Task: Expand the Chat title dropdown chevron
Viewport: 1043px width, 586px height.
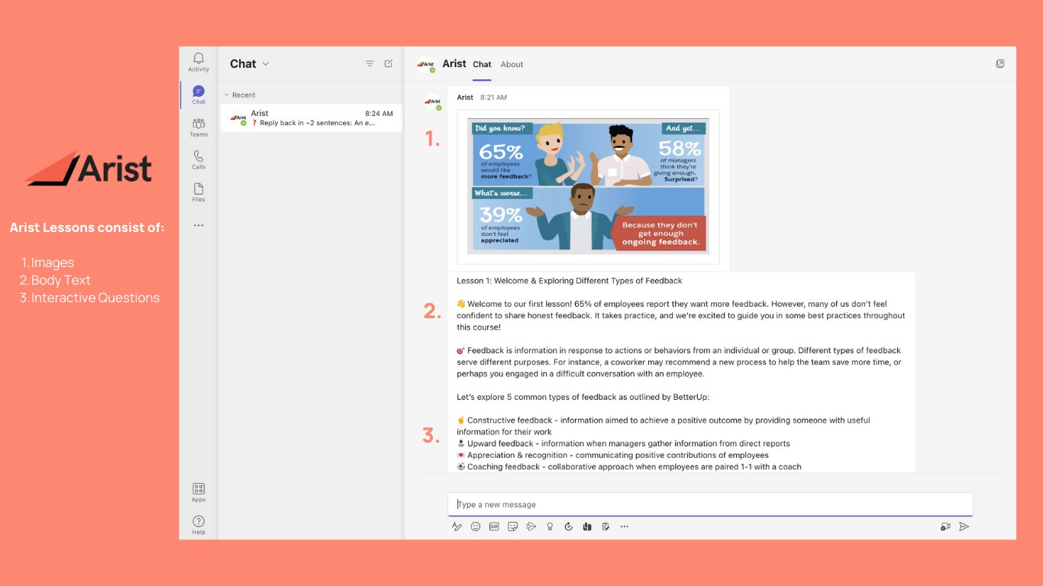Action: (266, 64)
